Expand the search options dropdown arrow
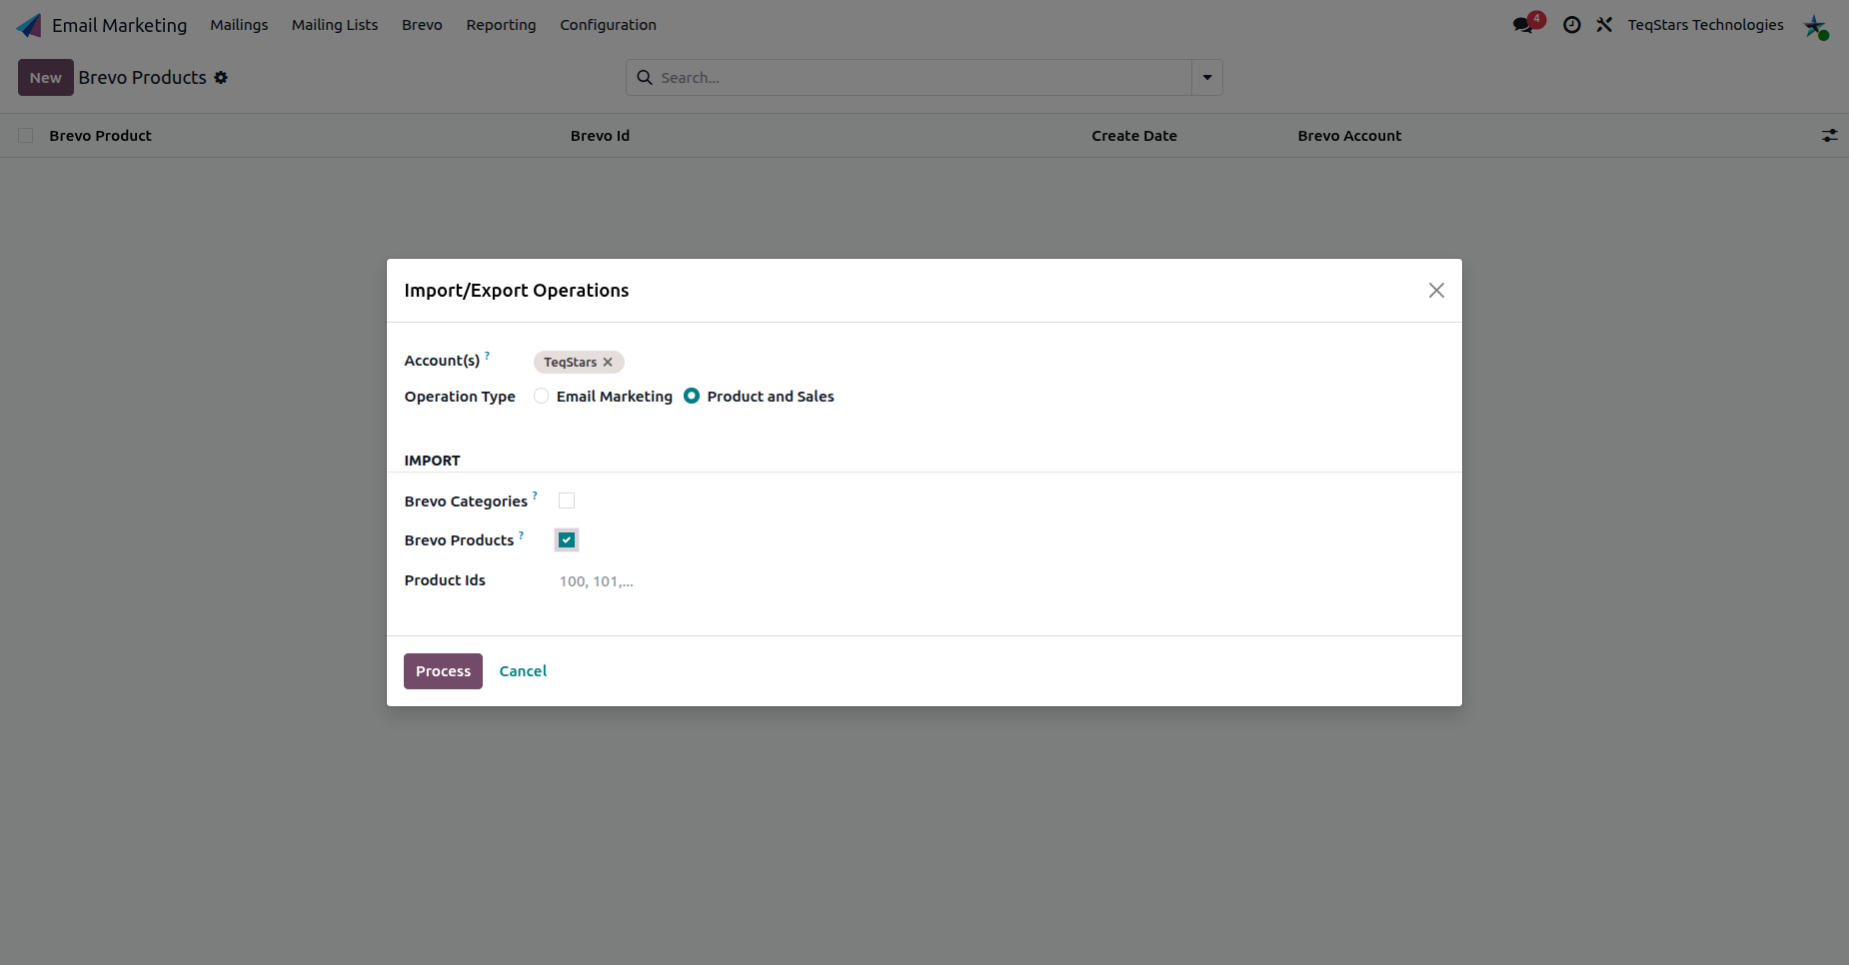Screen dimensions: 1849x965 [x=1207, y=77]
